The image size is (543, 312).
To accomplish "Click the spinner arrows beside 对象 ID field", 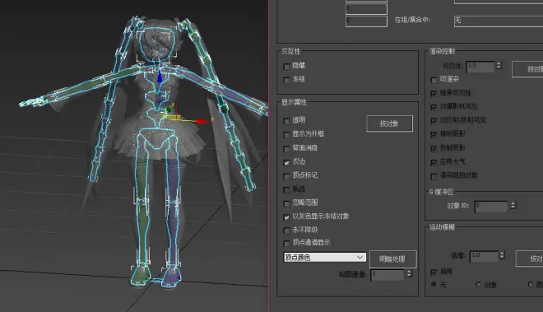I will click(513, 205).
